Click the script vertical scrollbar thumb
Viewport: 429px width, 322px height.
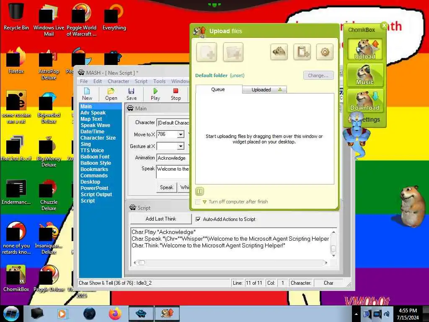[x=333, y=249]
